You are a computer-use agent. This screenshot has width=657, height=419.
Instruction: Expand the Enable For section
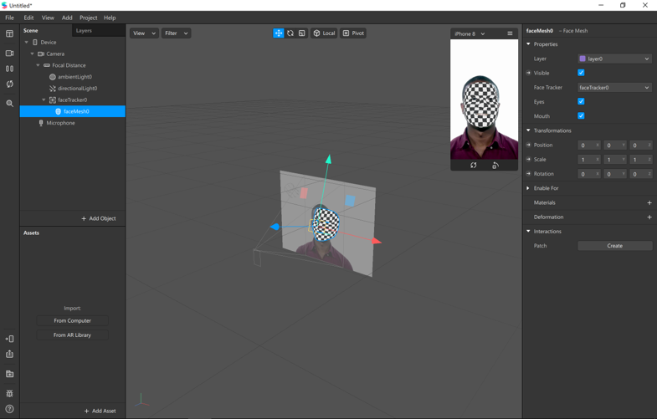click(528, 188)
